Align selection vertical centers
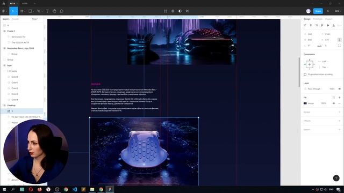344x193 pixels. tap(328, 25)
